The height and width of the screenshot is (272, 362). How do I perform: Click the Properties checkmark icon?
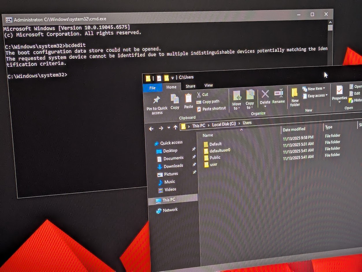339,90
